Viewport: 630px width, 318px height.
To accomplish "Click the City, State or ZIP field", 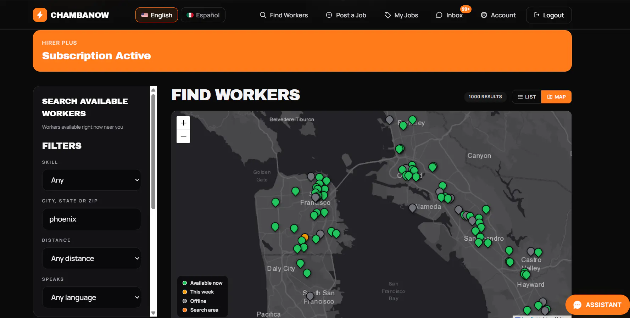I will pos(91,219).
